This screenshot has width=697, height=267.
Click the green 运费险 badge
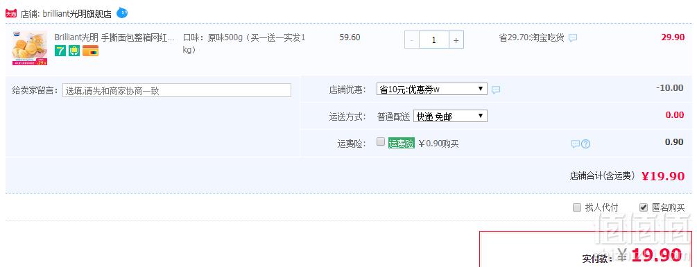click(402, 144)
